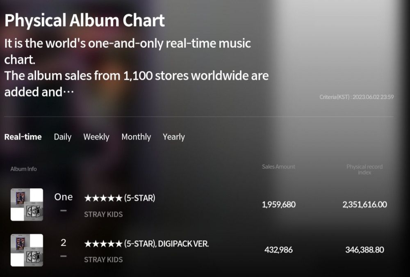The width and height of the screenshot is (410, 277).
Task: Open the ★★★★★ (5-STAR) album title link
Action: (120, 198)
